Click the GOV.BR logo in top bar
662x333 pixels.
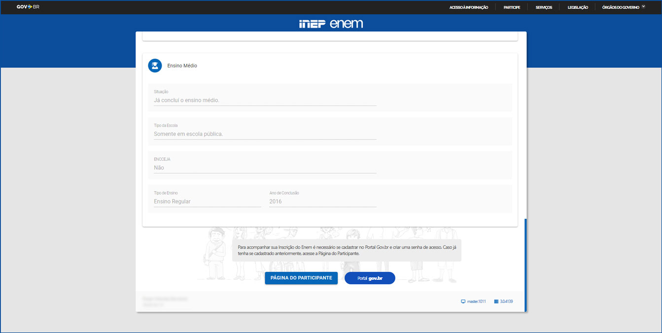click(28, 7)
